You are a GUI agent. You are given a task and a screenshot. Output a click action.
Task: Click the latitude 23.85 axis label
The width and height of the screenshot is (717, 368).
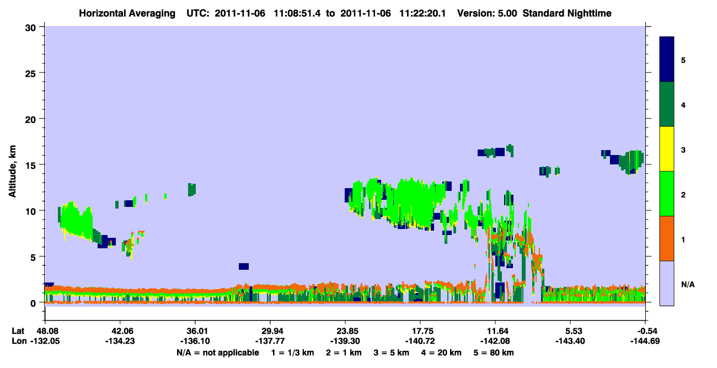[x=345, y=331]
